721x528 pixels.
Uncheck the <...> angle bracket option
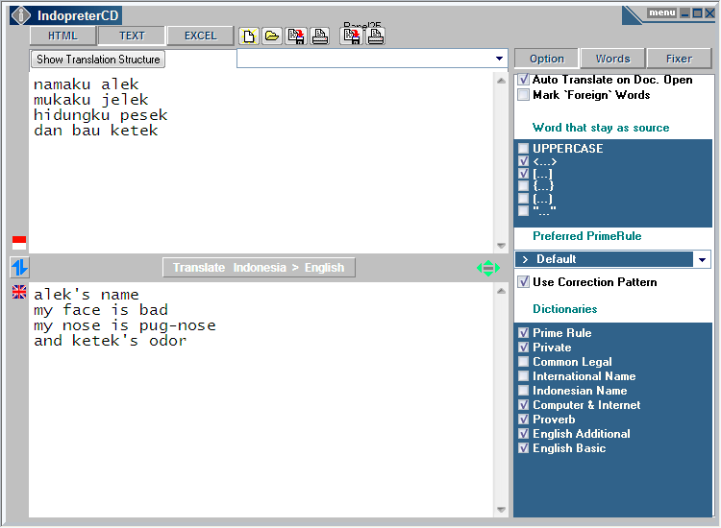523,161
